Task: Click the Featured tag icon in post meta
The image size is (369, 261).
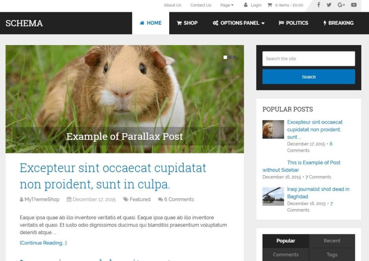Action: (126, 199)
